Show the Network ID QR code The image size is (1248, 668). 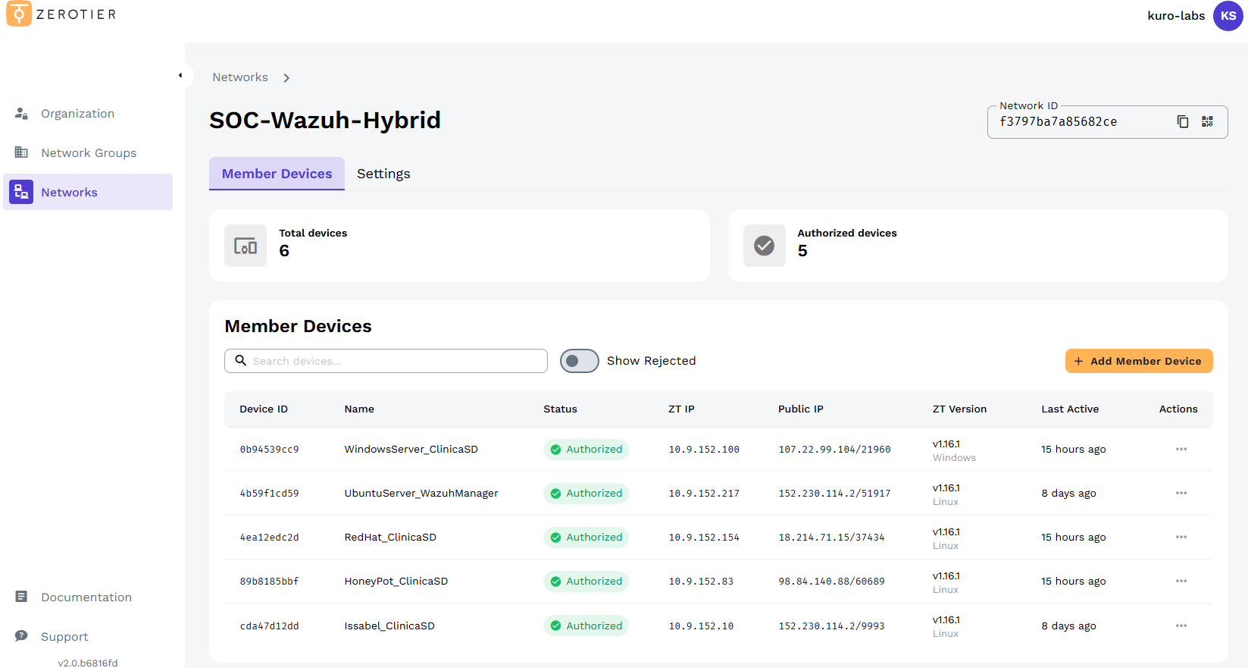(x=1207, y=121)
